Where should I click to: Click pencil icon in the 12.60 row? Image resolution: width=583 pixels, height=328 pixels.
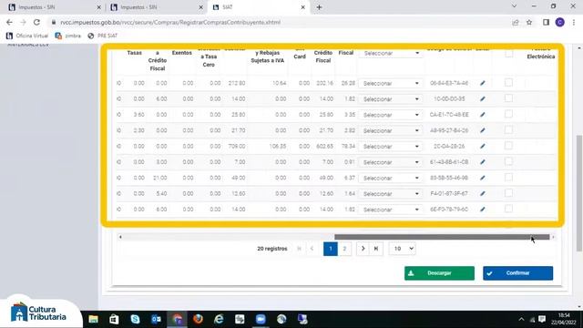483,193
